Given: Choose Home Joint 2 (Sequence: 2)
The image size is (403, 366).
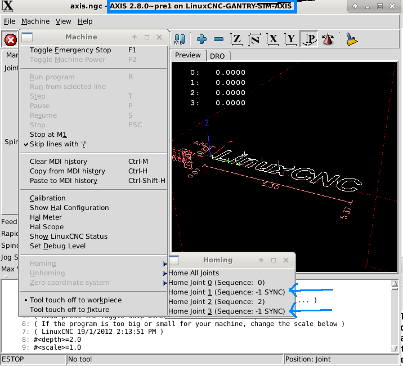Looking at the screenshot, I should pos(231,301).
